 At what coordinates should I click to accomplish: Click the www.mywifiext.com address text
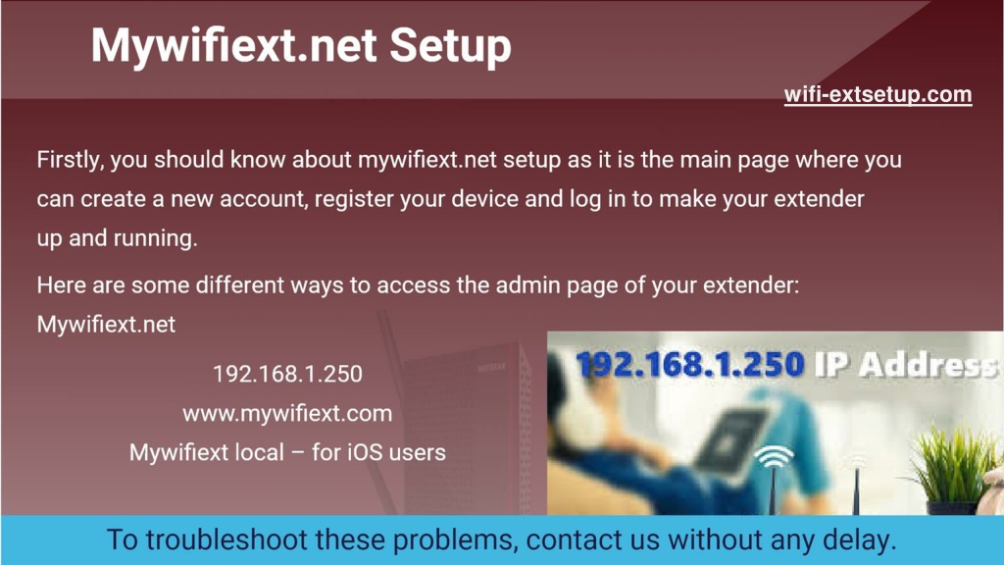click(x=287, y=413)
